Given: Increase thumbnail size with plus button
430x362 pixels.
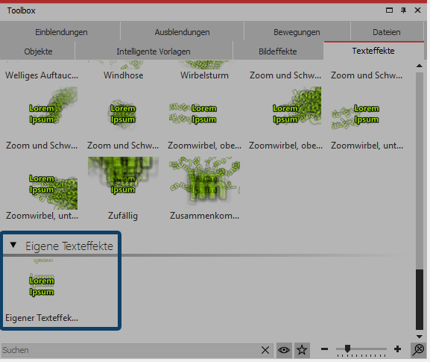Looking at the screenshot, I should click(x=397, y=349).
